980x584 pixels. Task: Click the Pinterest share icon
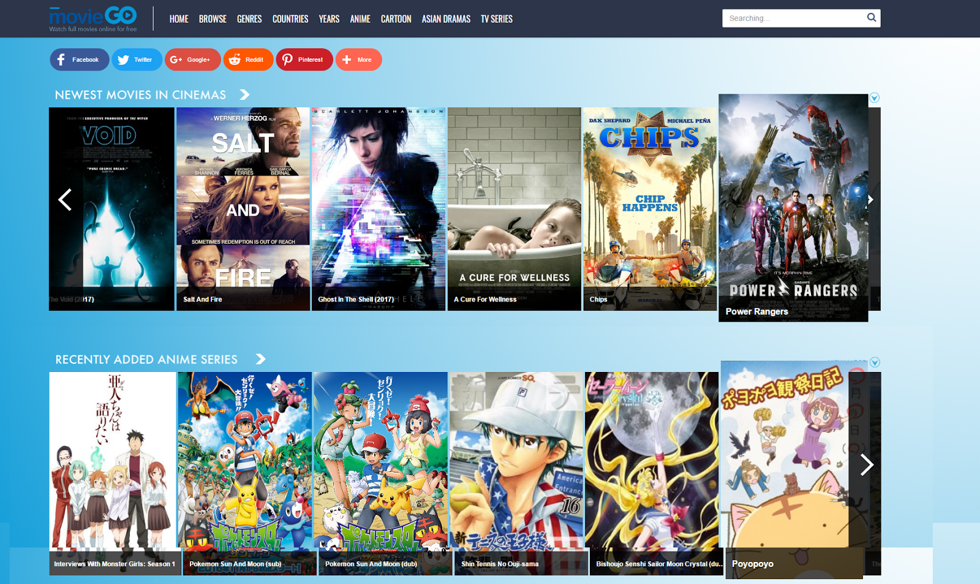coord(287,59)
